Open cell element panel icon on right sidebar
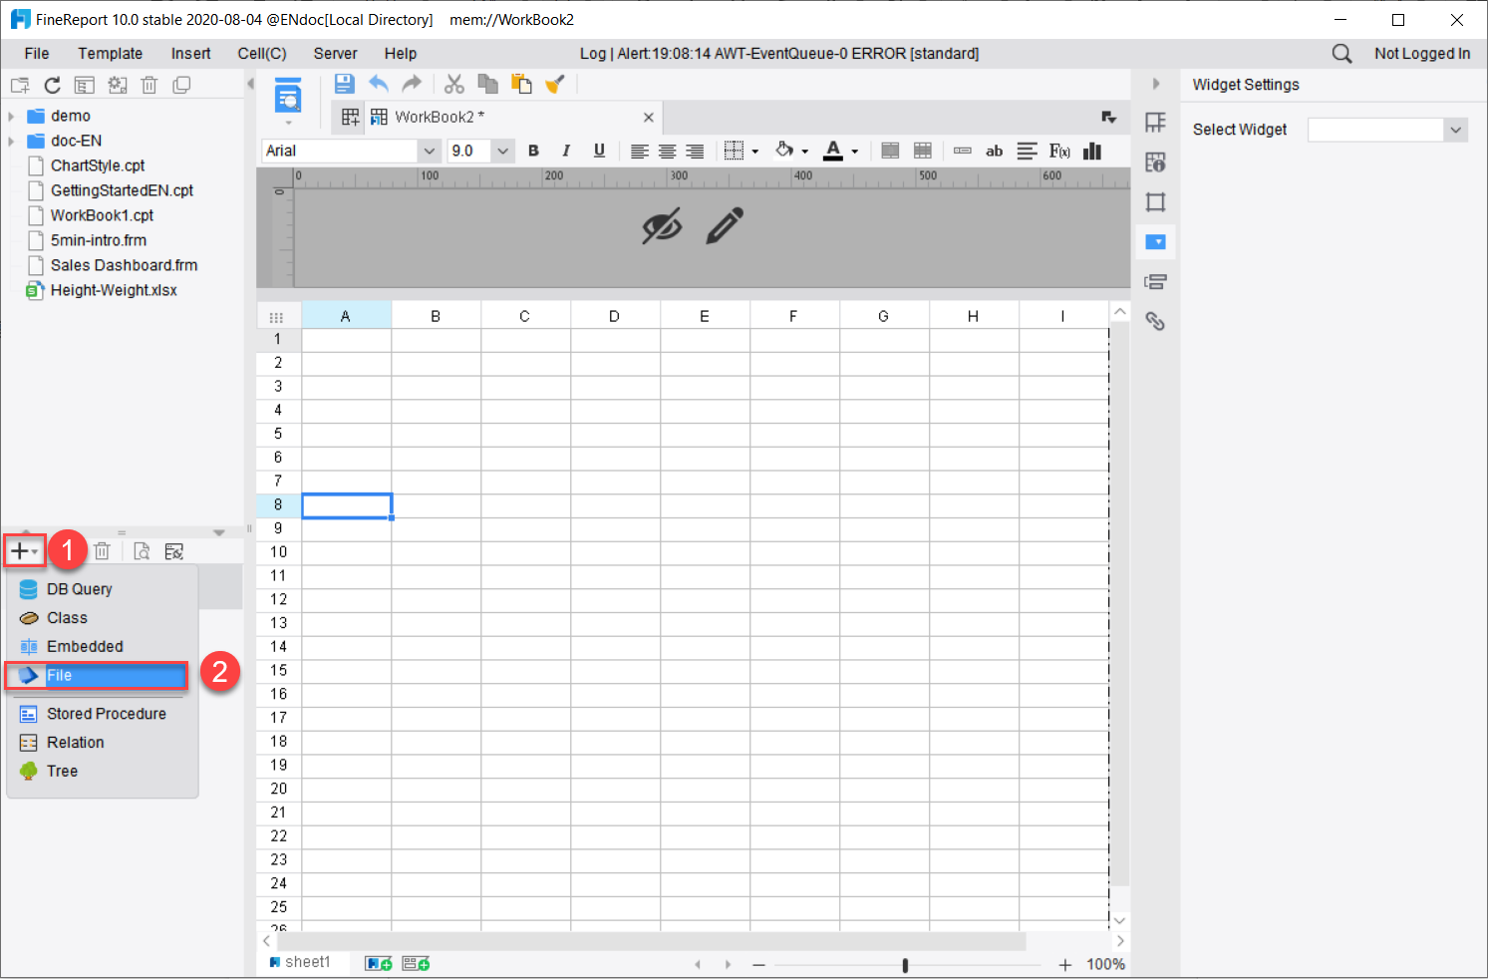 click(1155, 123)
